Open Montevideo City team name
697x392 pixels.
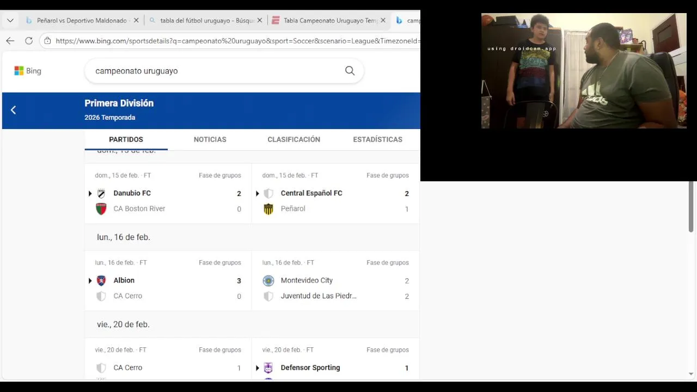click(307, 280)
